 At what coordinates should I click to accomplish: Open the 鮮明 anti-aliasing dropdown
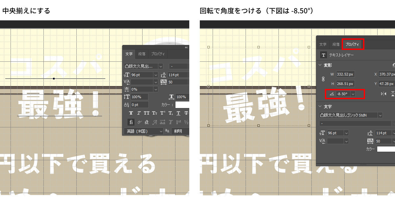180,131
